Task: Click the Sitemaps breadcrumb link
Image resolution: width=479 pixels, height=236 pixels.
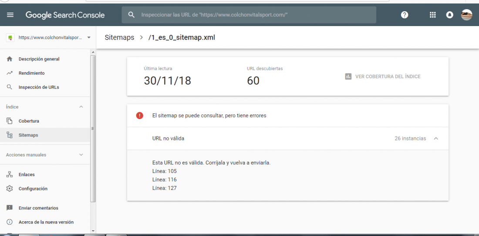Action: click(x=119, y=37)
